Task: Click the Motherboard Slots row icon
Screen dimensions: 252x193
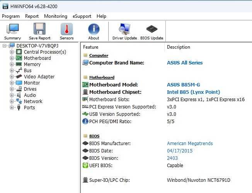Action: pos(85,99)
